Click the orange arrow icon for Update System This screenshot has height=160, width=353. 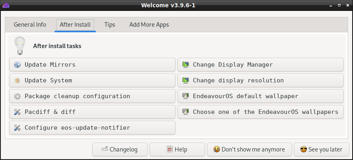17,80
